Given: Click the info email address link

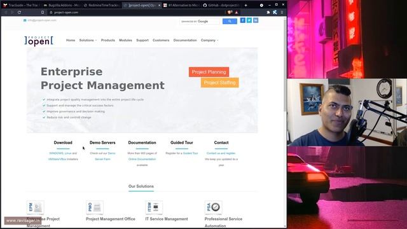Looking at the screenshot, I should point(42,20).
